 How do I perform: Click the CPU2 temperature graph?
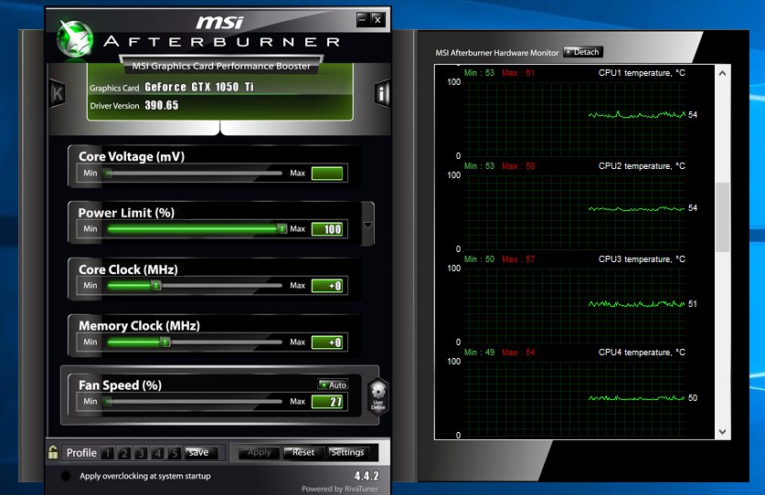coord(574,212)
